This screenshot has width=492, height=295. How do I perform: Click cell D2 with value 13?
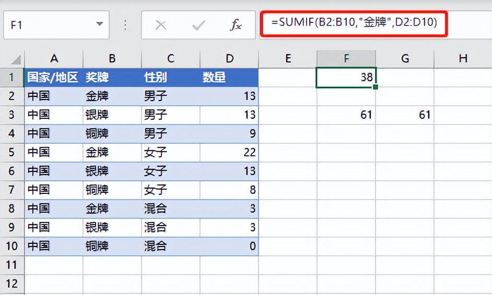click(x=229, y=96)
